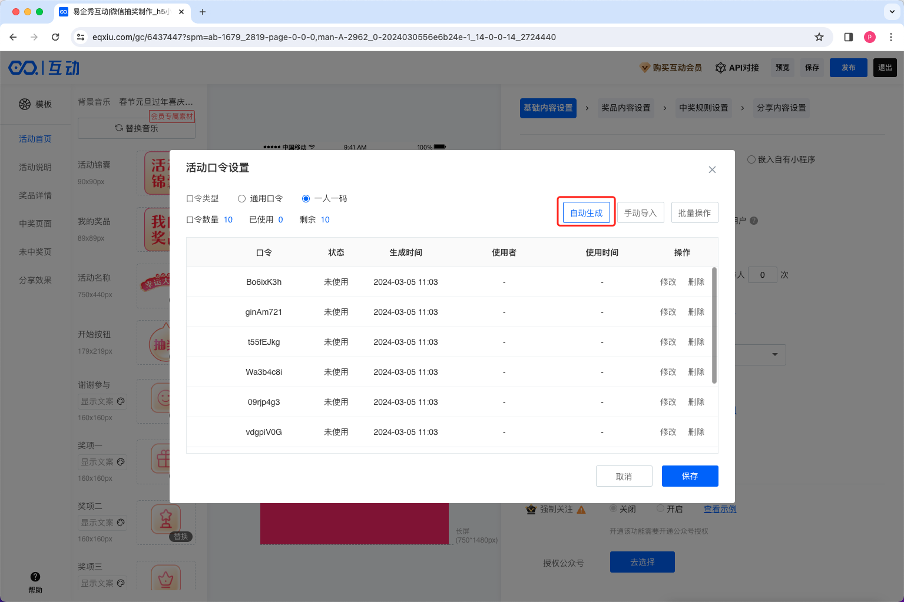
Task: Click the 自动生成 button
Action: pos(586,212)
